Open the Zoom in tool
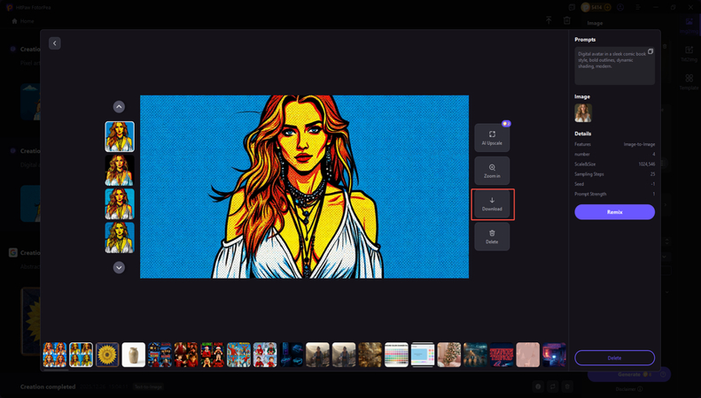Screen dimensions: 701x398 [492, 171]
